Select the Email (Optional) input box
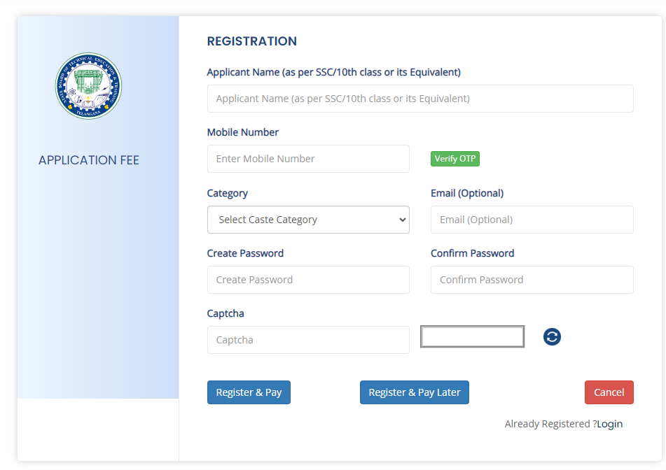Screen dimensions: 666x470 pyautogui.click(x=532, y=220)
